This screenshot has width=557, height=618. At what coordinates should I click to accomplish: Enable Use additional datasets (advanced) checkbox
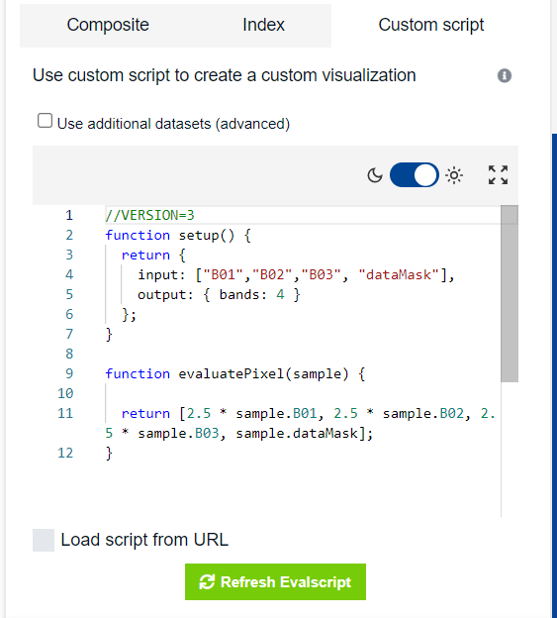click(45, 121)
